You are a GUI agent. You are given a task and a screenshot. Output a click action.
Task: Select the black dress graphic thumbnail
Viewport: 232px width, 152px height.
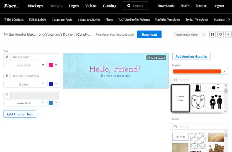point(198,88)
